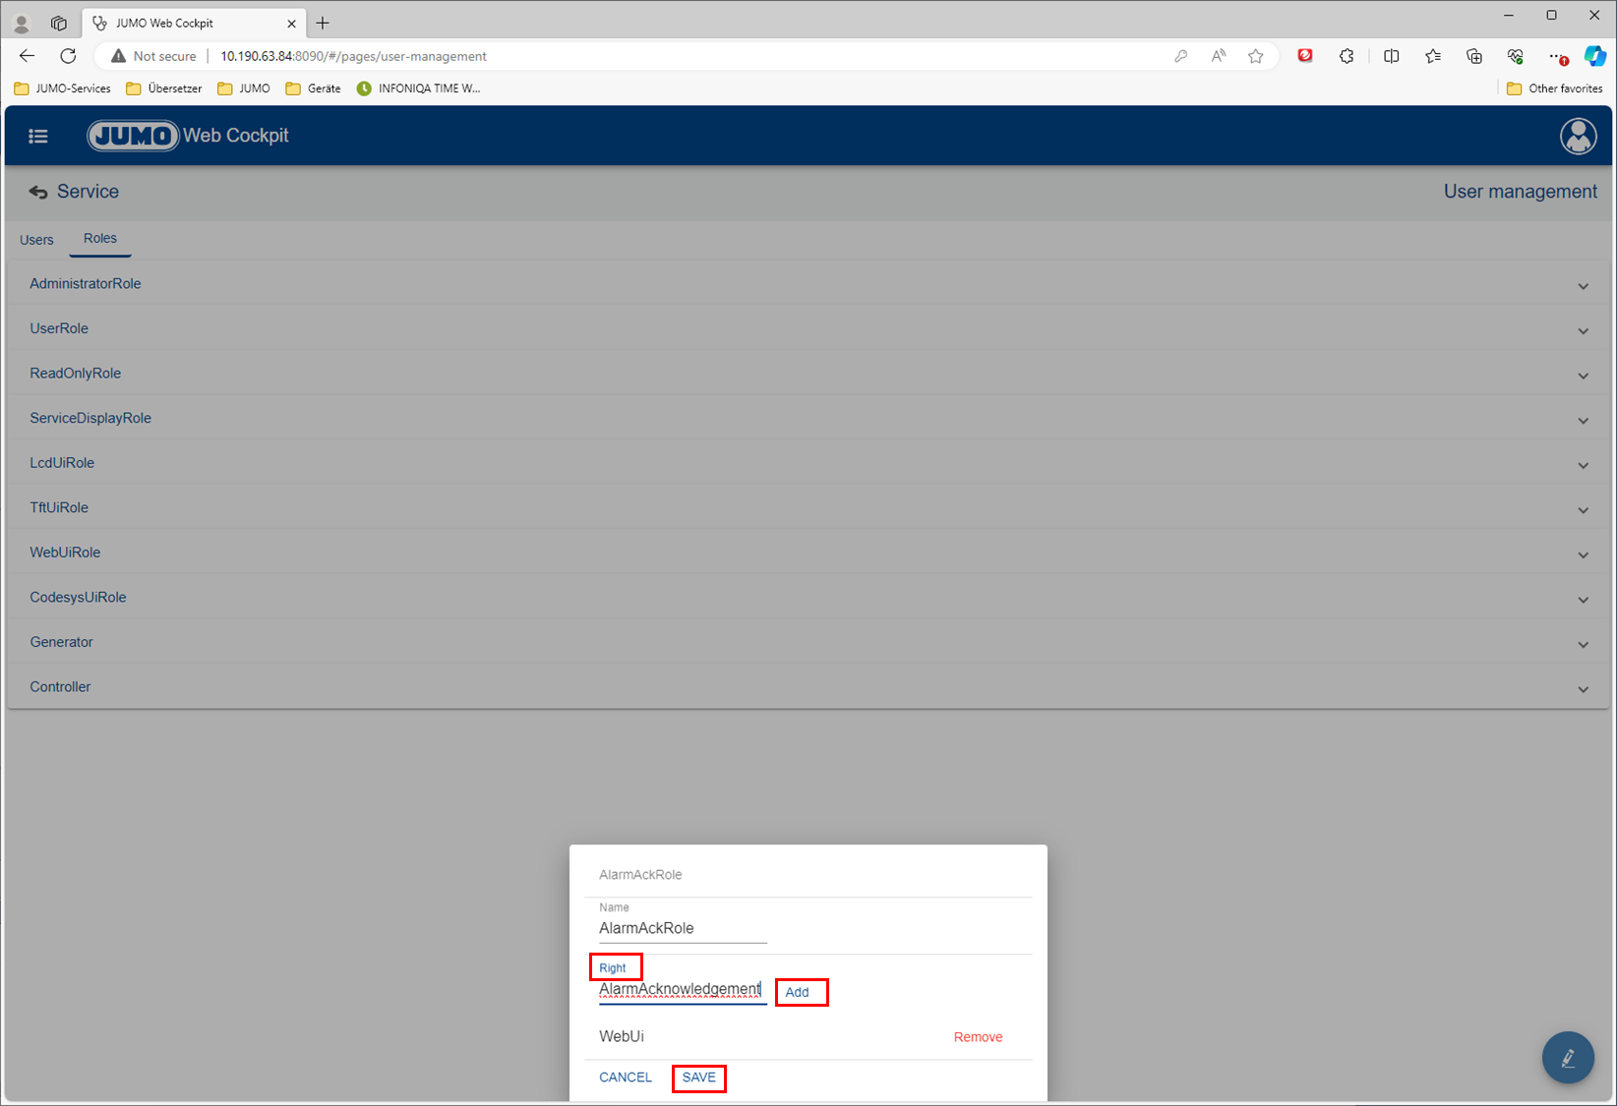Viewport: 1617px width, 1106px height.
Task: Add page to favorites star icon
Action: tap(1256, 56)
